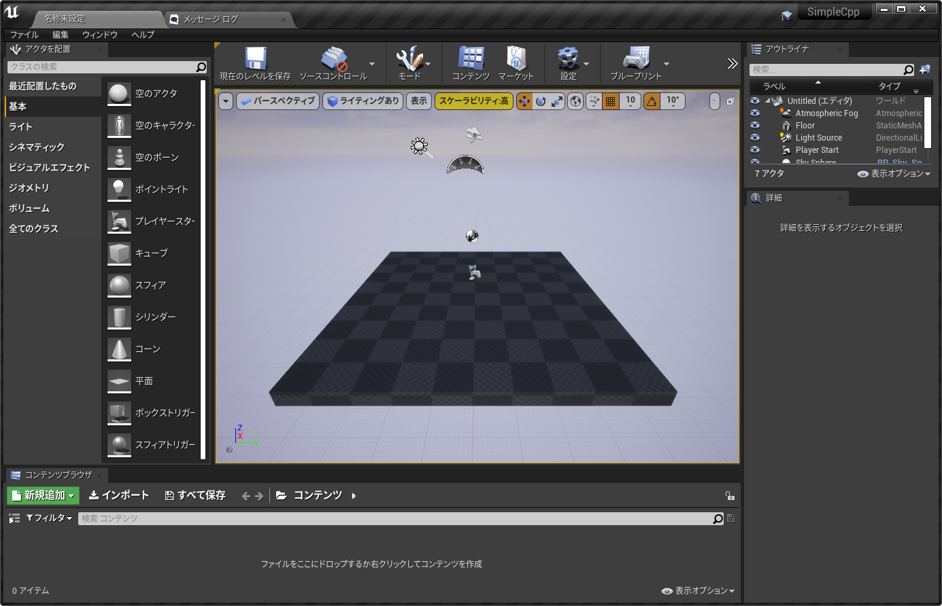The width and height of the screenshot is (942, 606).
Task: Select the Empty Character (空のキャラクター) icon
Action: click(119, 126)
